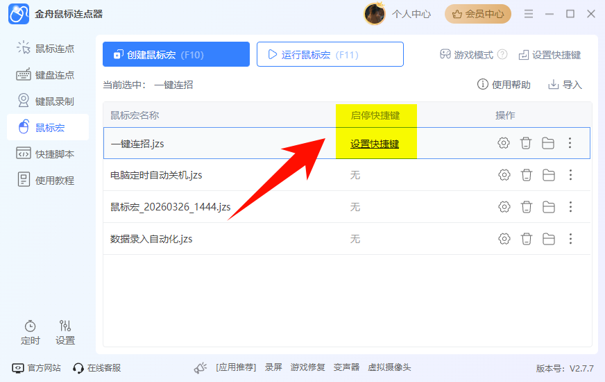Open the 虚拟摄像头 recommended app
This screenshot has height=382, width=605.
point(389,367)
